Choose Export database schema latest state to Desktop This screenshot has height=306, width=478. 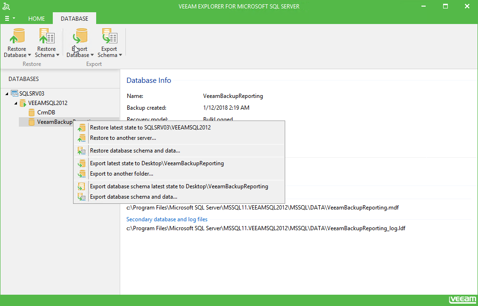tap(179, 186)
